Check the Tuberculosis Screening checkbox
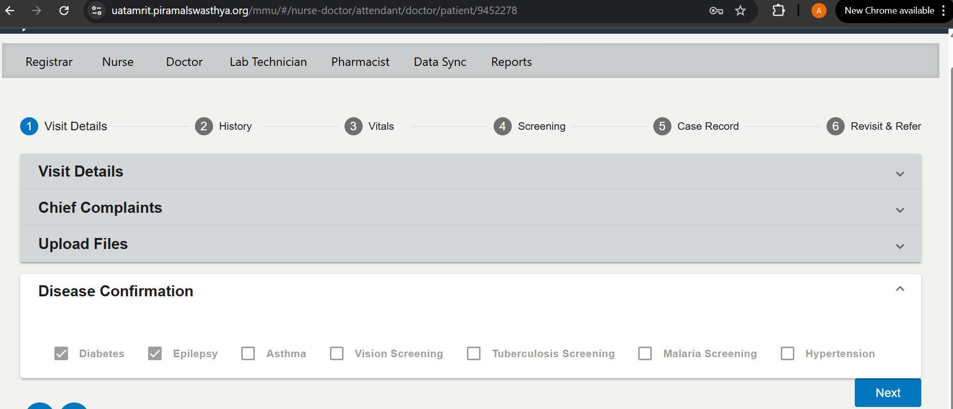Viewport: 953px width, 409px height. 474,354
